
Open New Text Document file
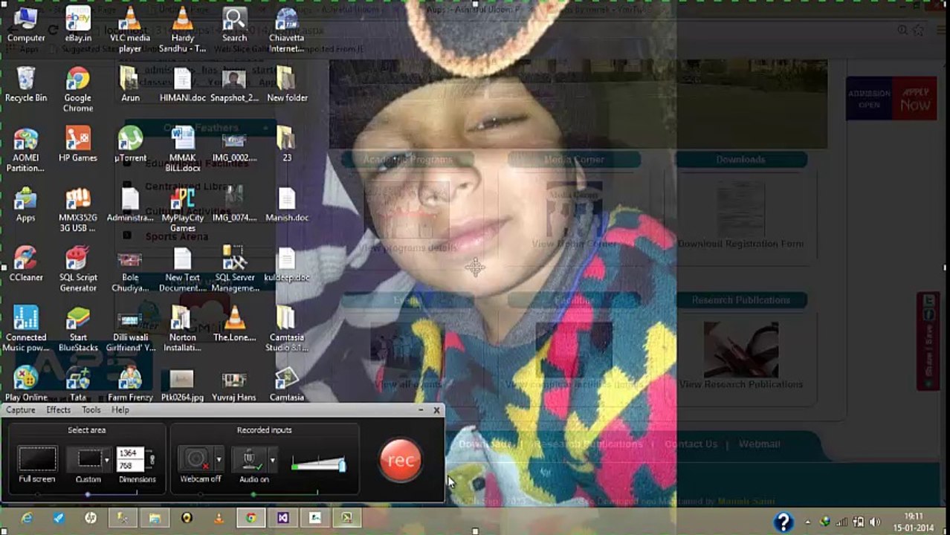(182, 270)
